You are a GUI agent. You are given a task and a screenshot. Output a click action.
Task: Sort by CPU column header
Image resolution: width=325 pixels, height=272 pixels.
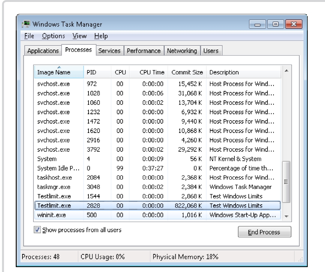(x=120, y=72)
